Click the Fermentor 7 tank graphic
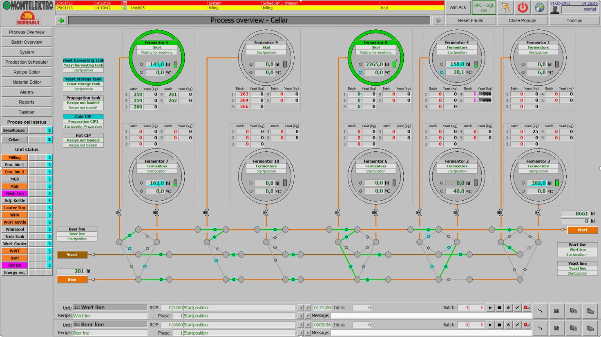 tap(157, 176)
